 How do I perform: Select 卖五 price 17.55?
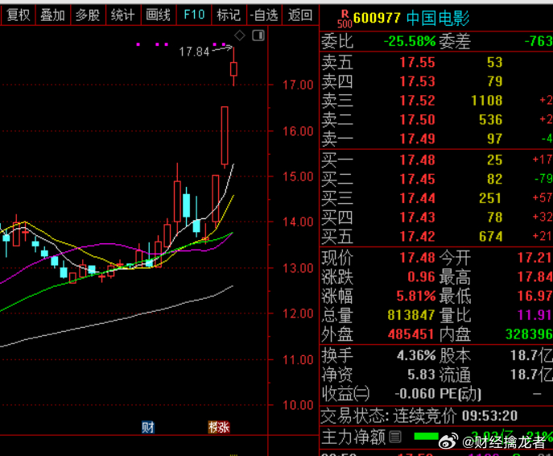click(417, 63)
